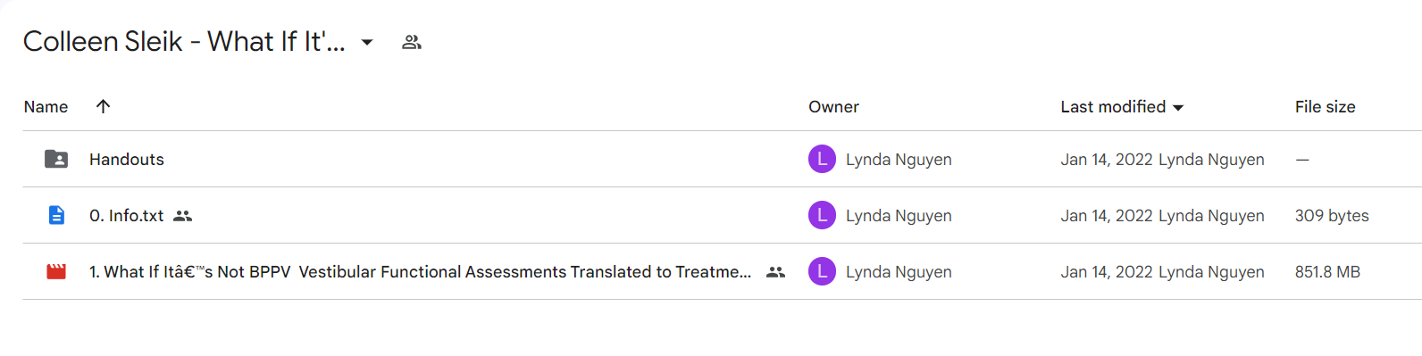Select the 851.8 MB file size cell
This screenshot has width=1422, height=356.
tap(1327, 271)
